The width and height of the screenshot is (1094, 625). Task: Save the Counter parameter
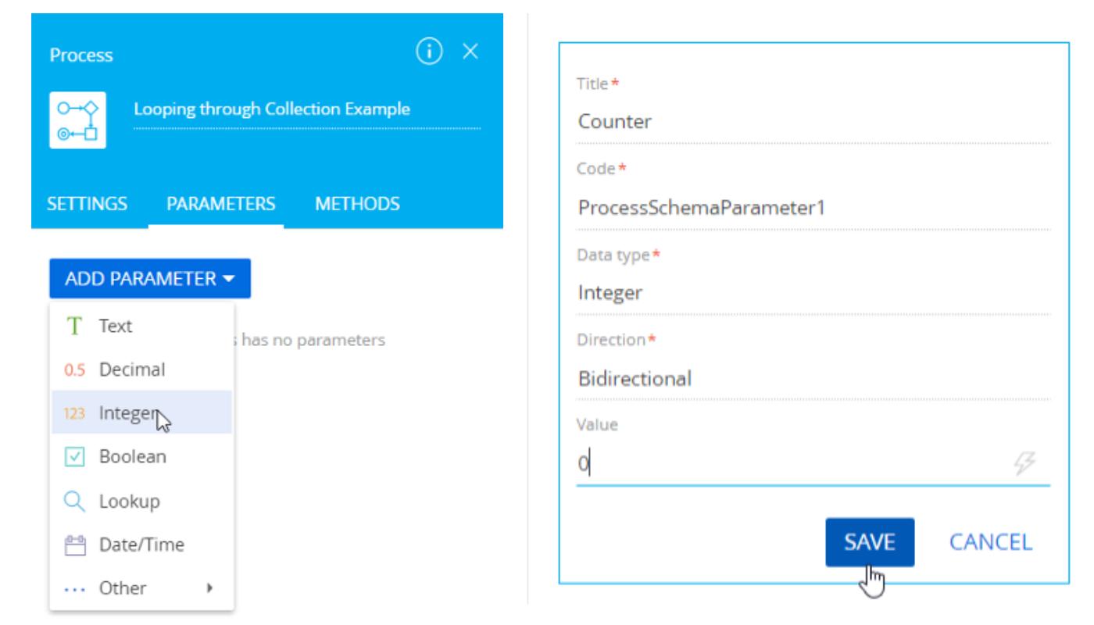(x=869, y=541)
